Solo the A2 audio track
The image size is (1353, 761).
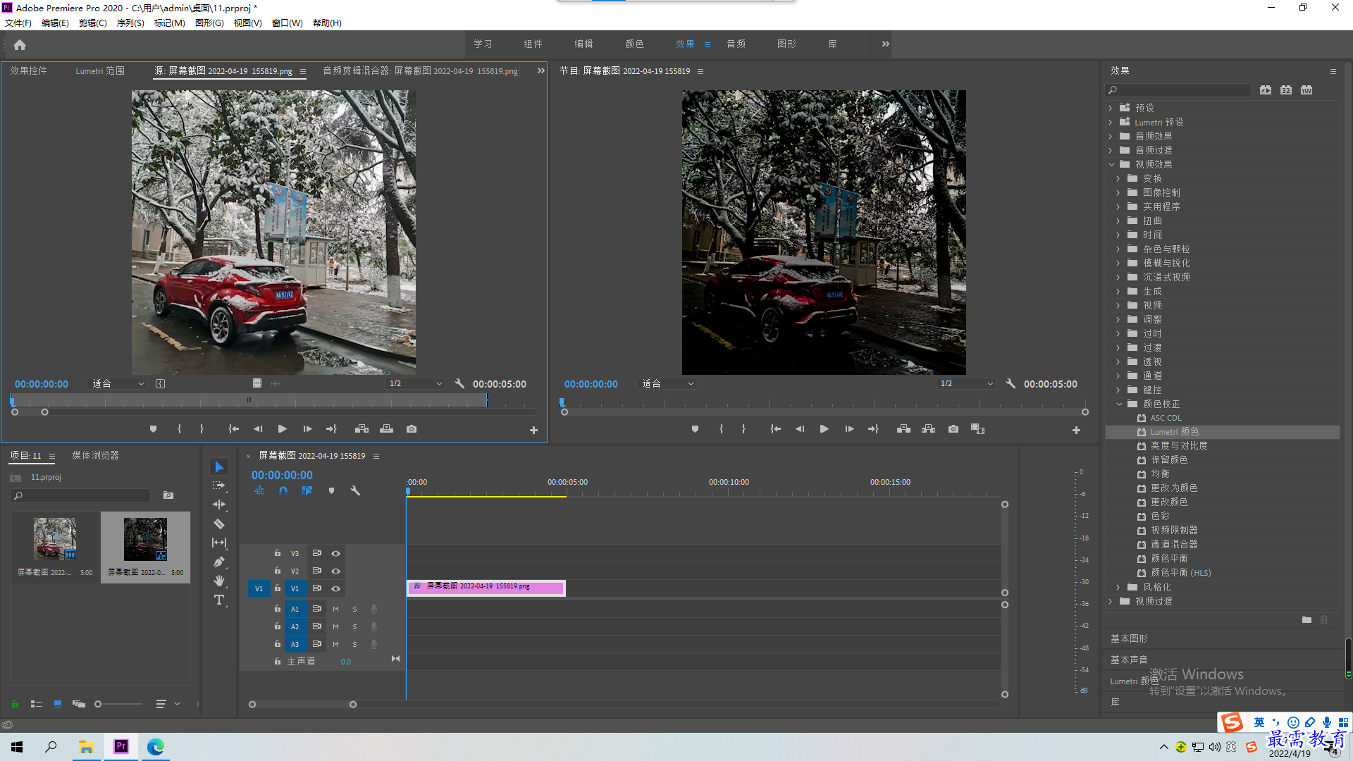pos(354,627)
